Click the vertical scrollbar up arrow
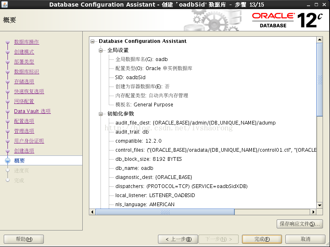This screenshot has height=247, width=330. point(320,40)
